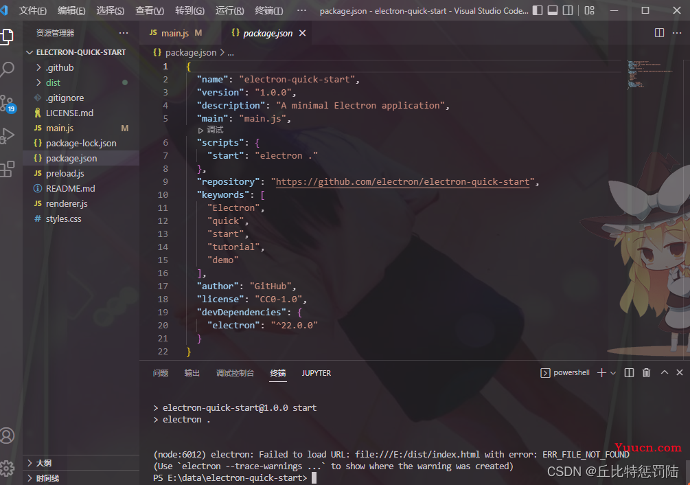Select package.json in the file explorer
The image size is (690, 485).
click(x=81, y=159)
